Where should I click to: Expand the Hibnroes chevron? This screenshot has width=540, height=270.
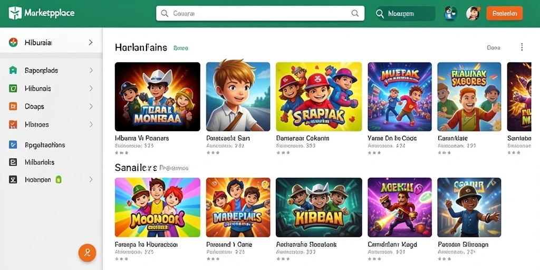click(x=91, y=124)
